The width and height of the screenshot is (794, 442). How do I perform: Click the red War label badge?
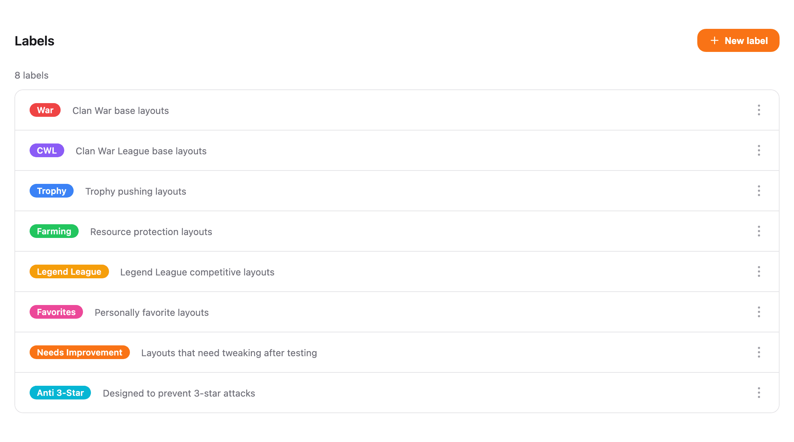pyautogui.click(x=45, y=110)
